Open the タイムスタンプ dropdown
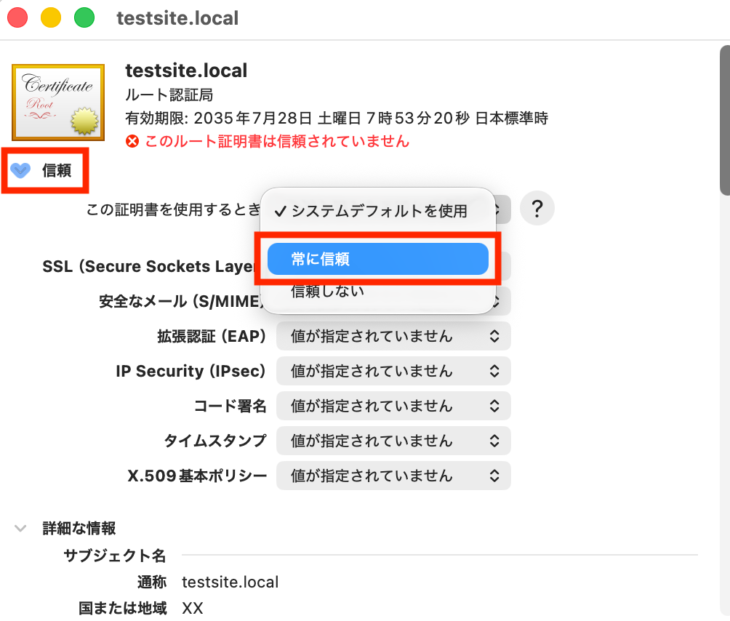This screenshot has width=730, height=621. tap(393, 441)
